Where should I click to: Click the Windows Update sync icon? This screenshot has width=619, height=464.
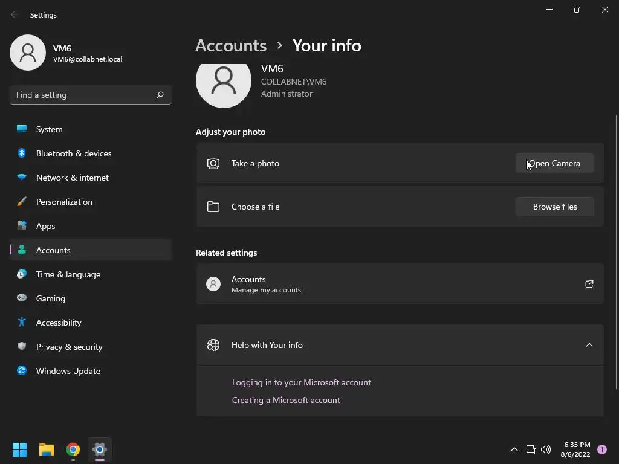tap(22, 371)
